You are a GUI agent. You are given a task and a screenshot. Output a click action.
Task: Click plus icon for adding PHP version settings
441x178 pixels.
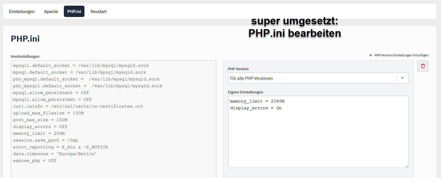tap(371, 55)
